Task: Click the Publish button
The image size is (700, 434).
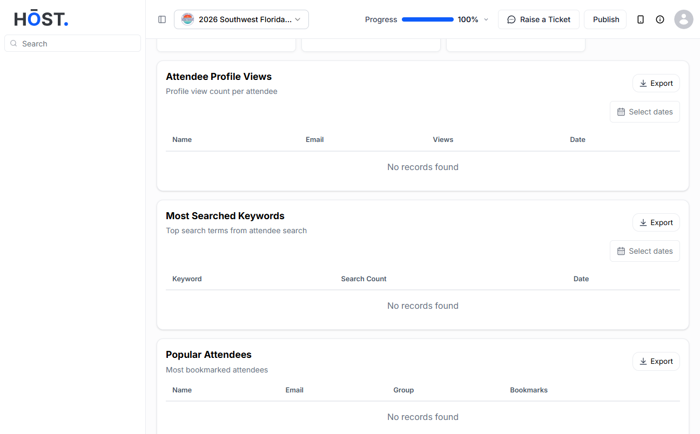Action: click(605, 19)
